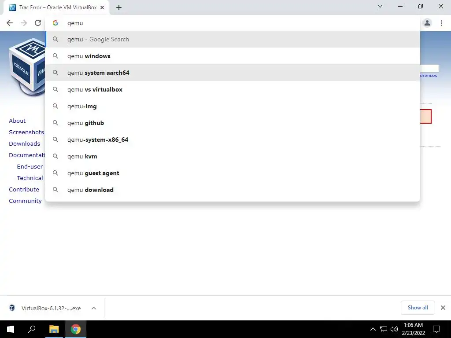451x338 pixels.
Task: Open the Chrome profile avatar icon
Action: (x=427, y=23)
